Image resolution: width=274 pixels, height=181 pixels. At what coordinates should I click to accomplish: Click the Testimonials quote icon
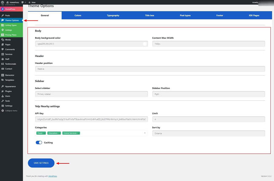point(3,64)
